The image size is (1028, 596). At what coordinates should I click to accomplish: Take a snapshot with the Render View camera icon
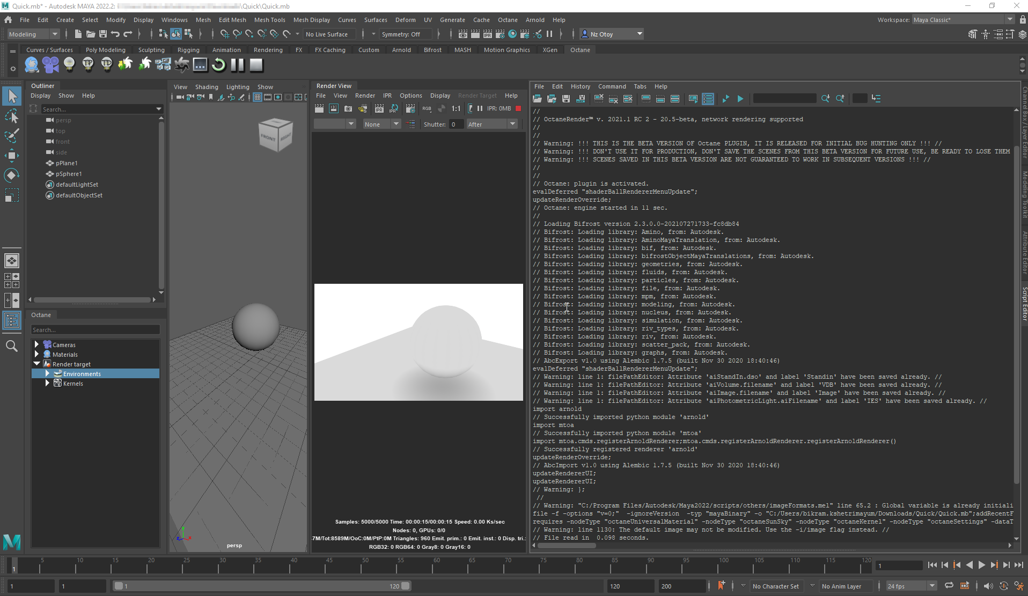pyautogui.click(x=348, y=108)
